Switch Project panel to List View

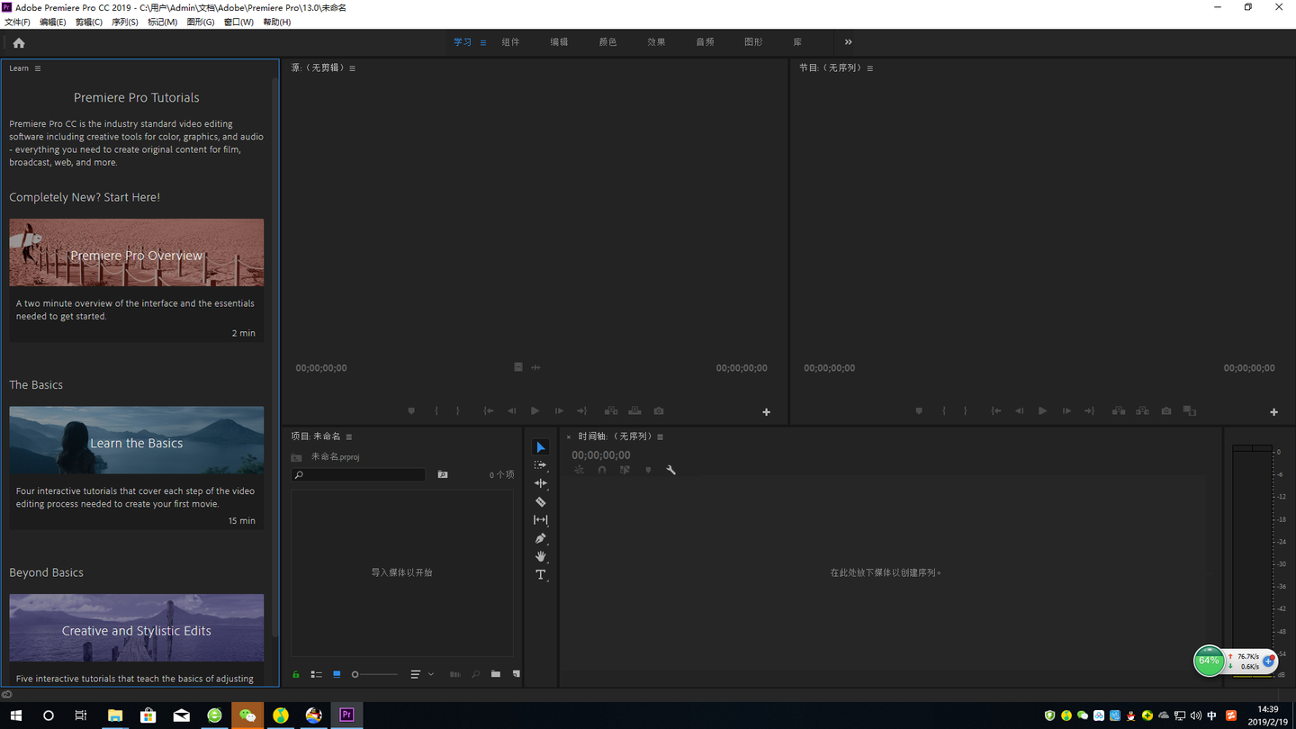[x=316, y=674]
